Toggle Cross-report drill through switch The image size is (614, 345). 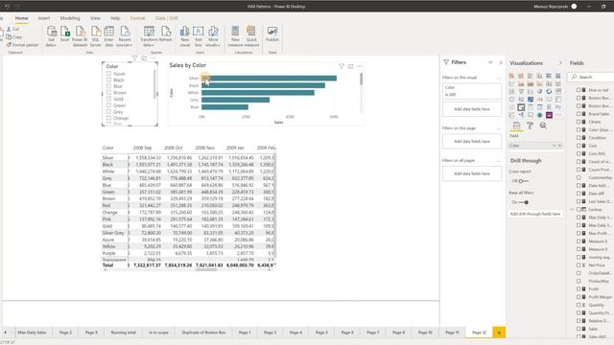[x=523, y=181]
